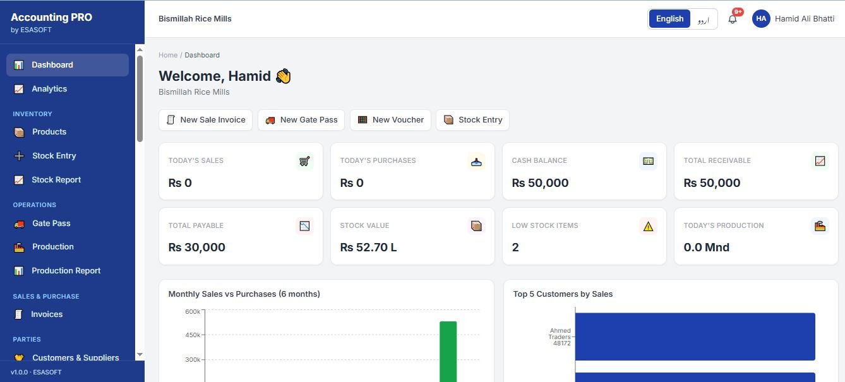Click the Gate Pass truck icon in sidebar
Image resolution: width=845 pixels, height=382 pixels.
tap(19, 224)
